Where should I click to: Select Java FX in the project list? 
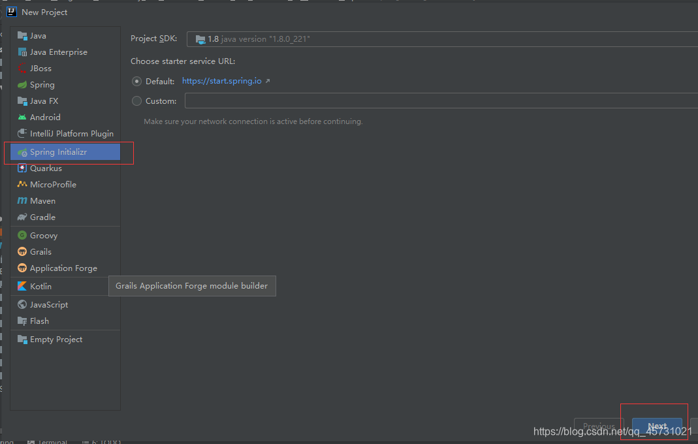pyautogui.click(x=65, y=101)
